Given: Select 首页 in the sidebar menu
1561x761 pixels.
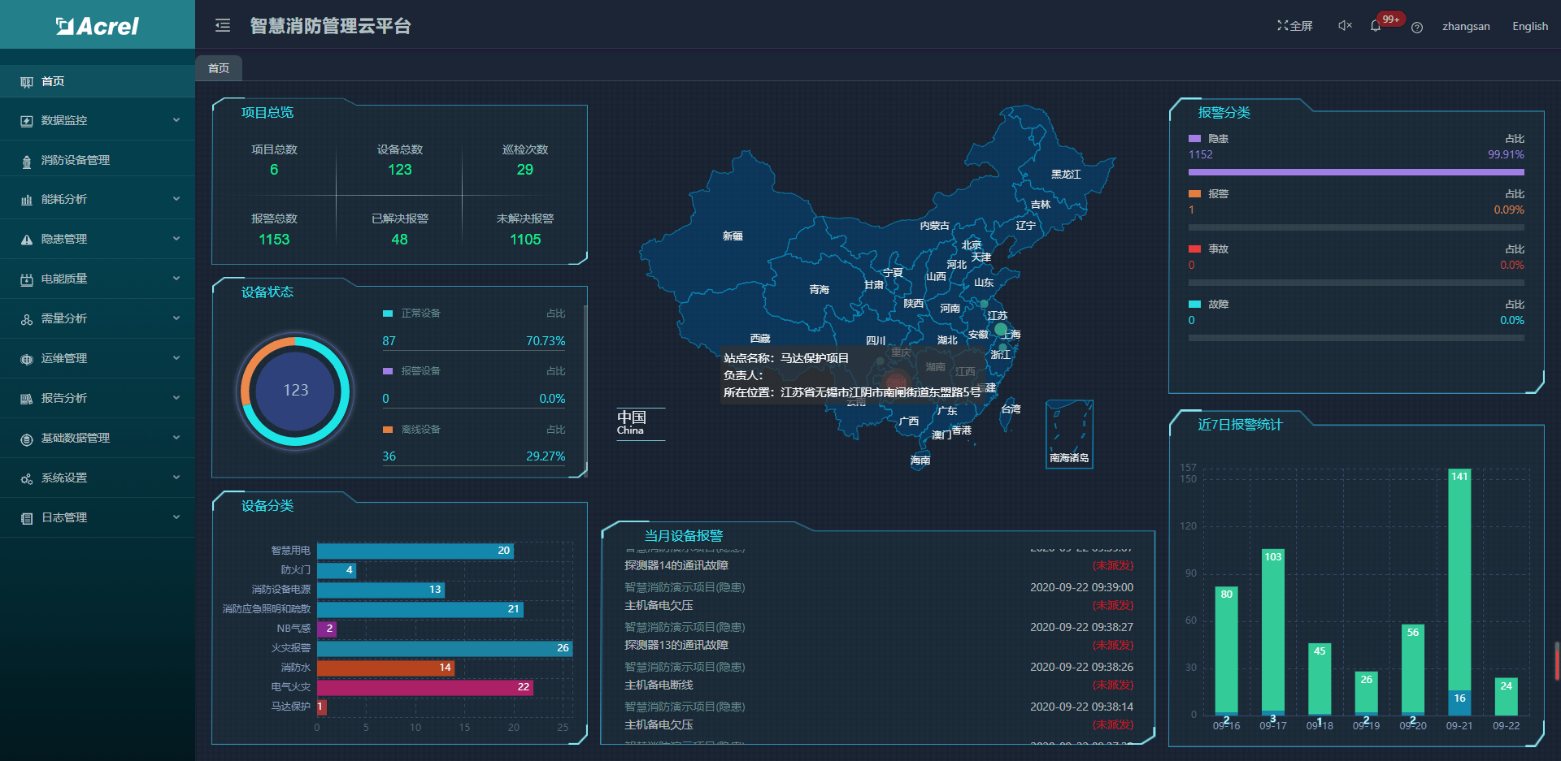Looking at the screenshot, I should pyautogui.click(x=52, y=80).
